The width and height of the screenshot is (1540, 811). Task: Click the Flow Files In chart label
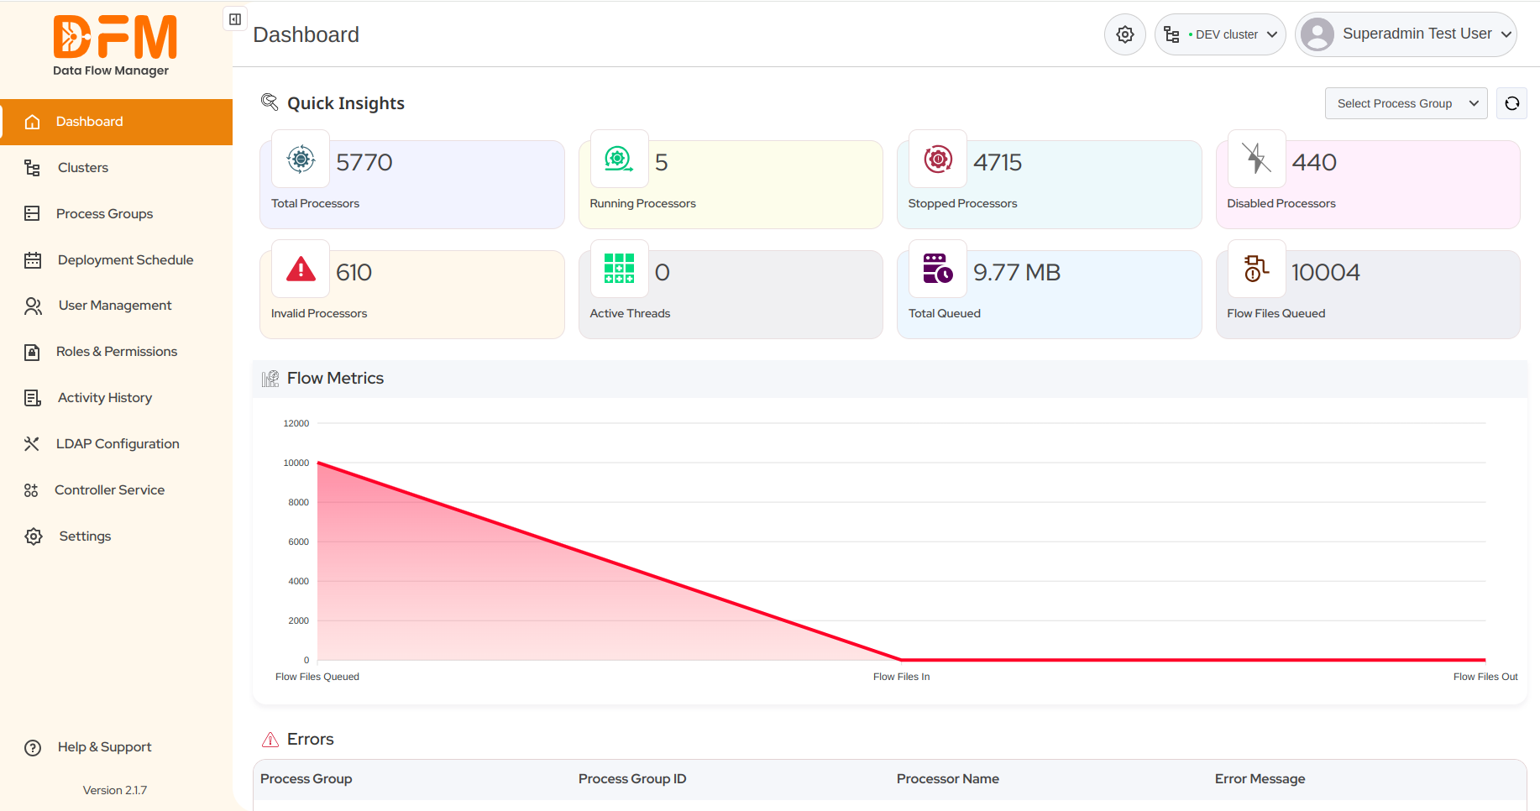(901, 677)
